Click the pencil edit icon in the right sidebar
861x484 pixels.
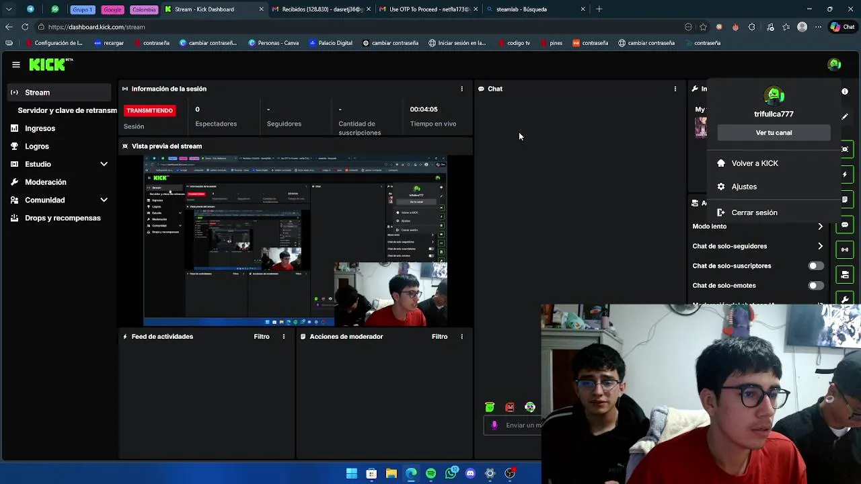point(845,116)
